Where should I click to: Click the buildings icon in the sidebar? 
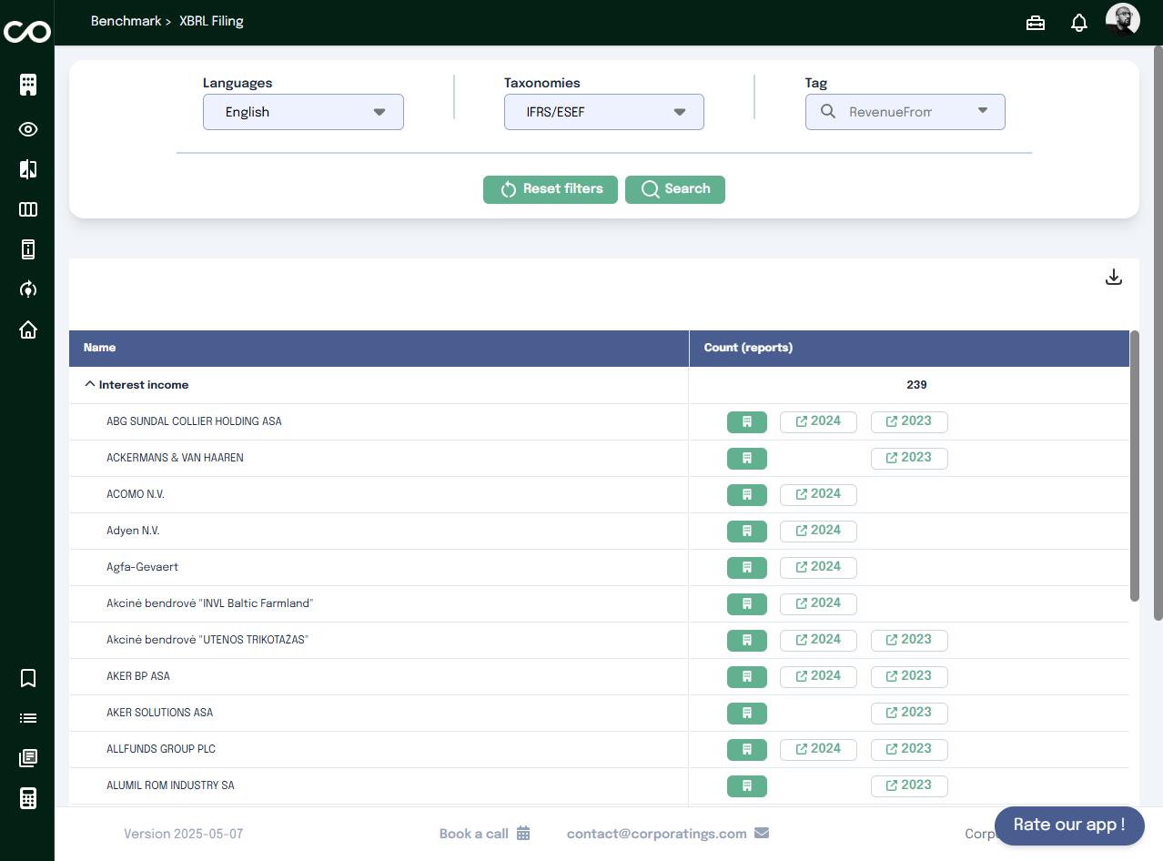[x=28, y=86]
